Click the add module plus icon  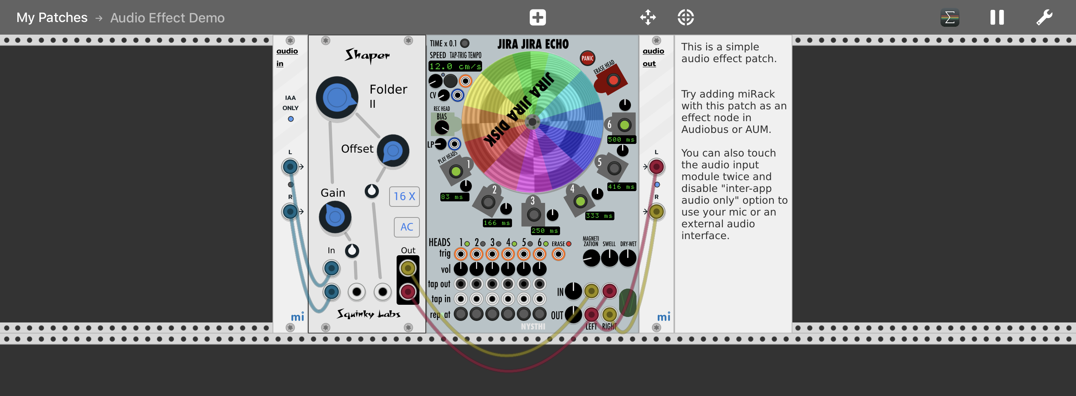pos(538,18)
